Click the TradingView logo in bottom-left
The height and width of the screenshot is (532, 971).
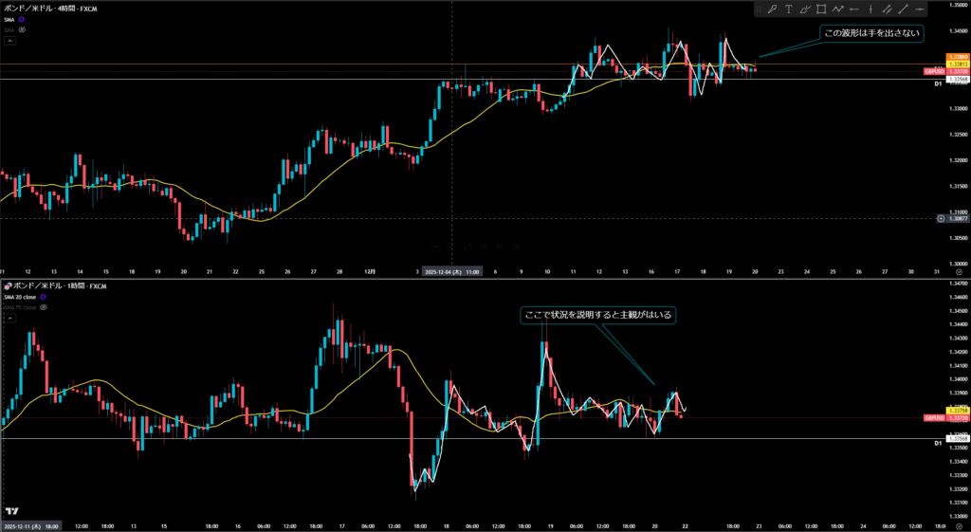tap(12, 510)
